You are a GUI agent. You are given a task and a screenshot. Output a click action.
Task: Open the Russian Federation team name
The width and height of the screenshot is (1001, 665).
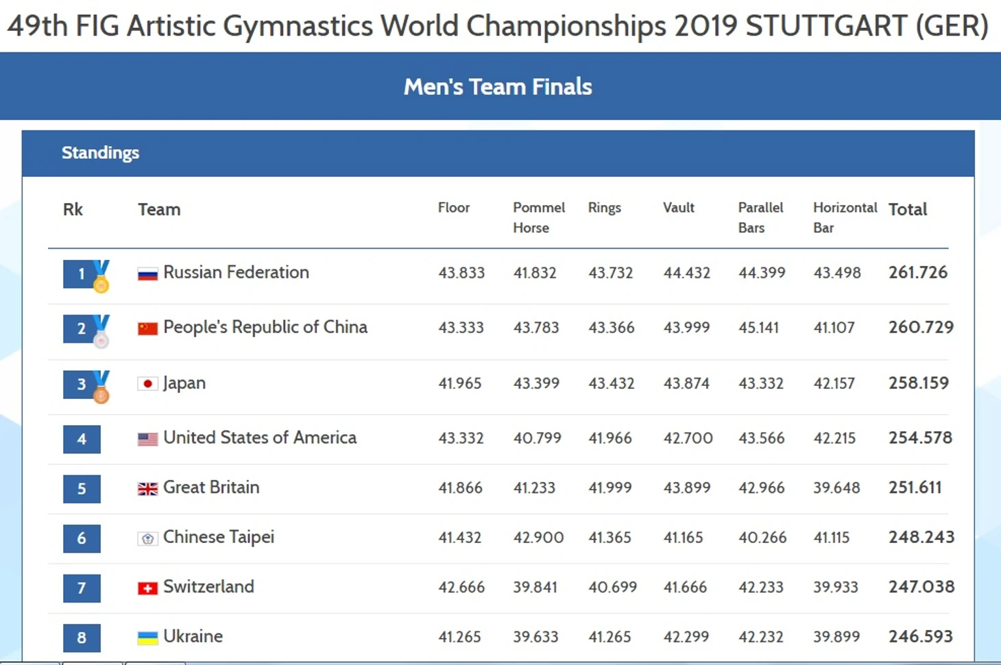[236, 273]
